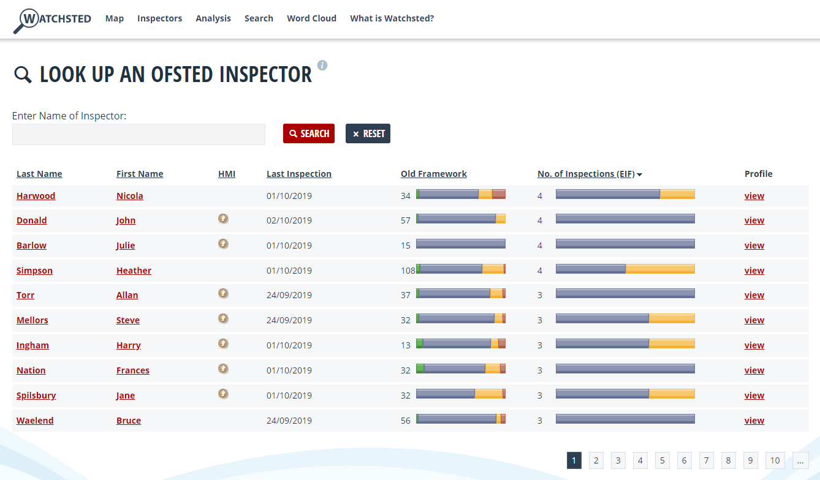Click the Watchsted magnifier logo
Viewport: 820px width, 480px height.
pyautogui.click(x=52, y=20)
